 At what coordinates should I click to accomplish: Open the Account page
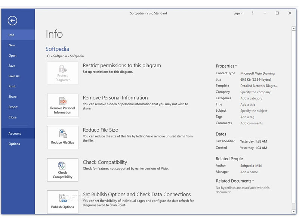coord(18,134)
